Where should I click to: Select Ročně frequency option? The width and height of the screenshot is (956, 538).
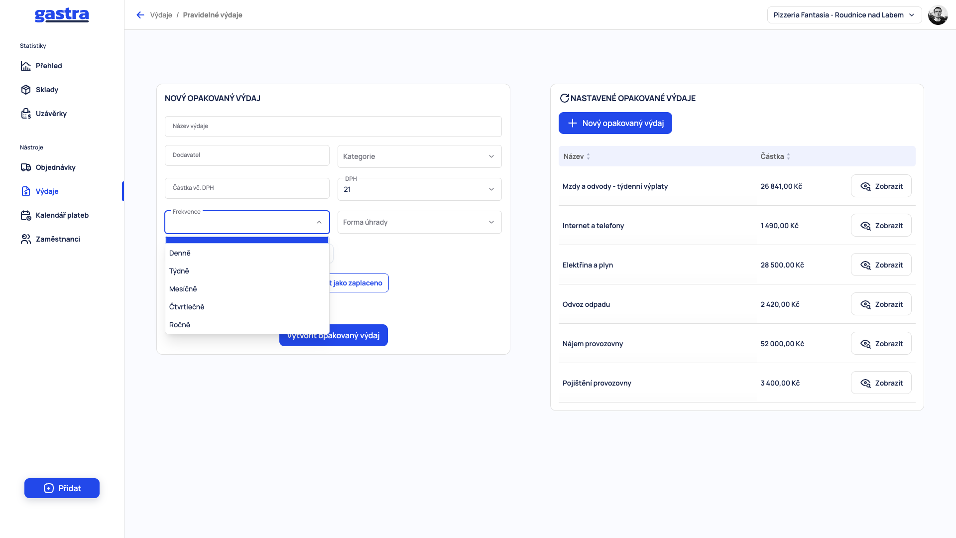coord(247,325)
